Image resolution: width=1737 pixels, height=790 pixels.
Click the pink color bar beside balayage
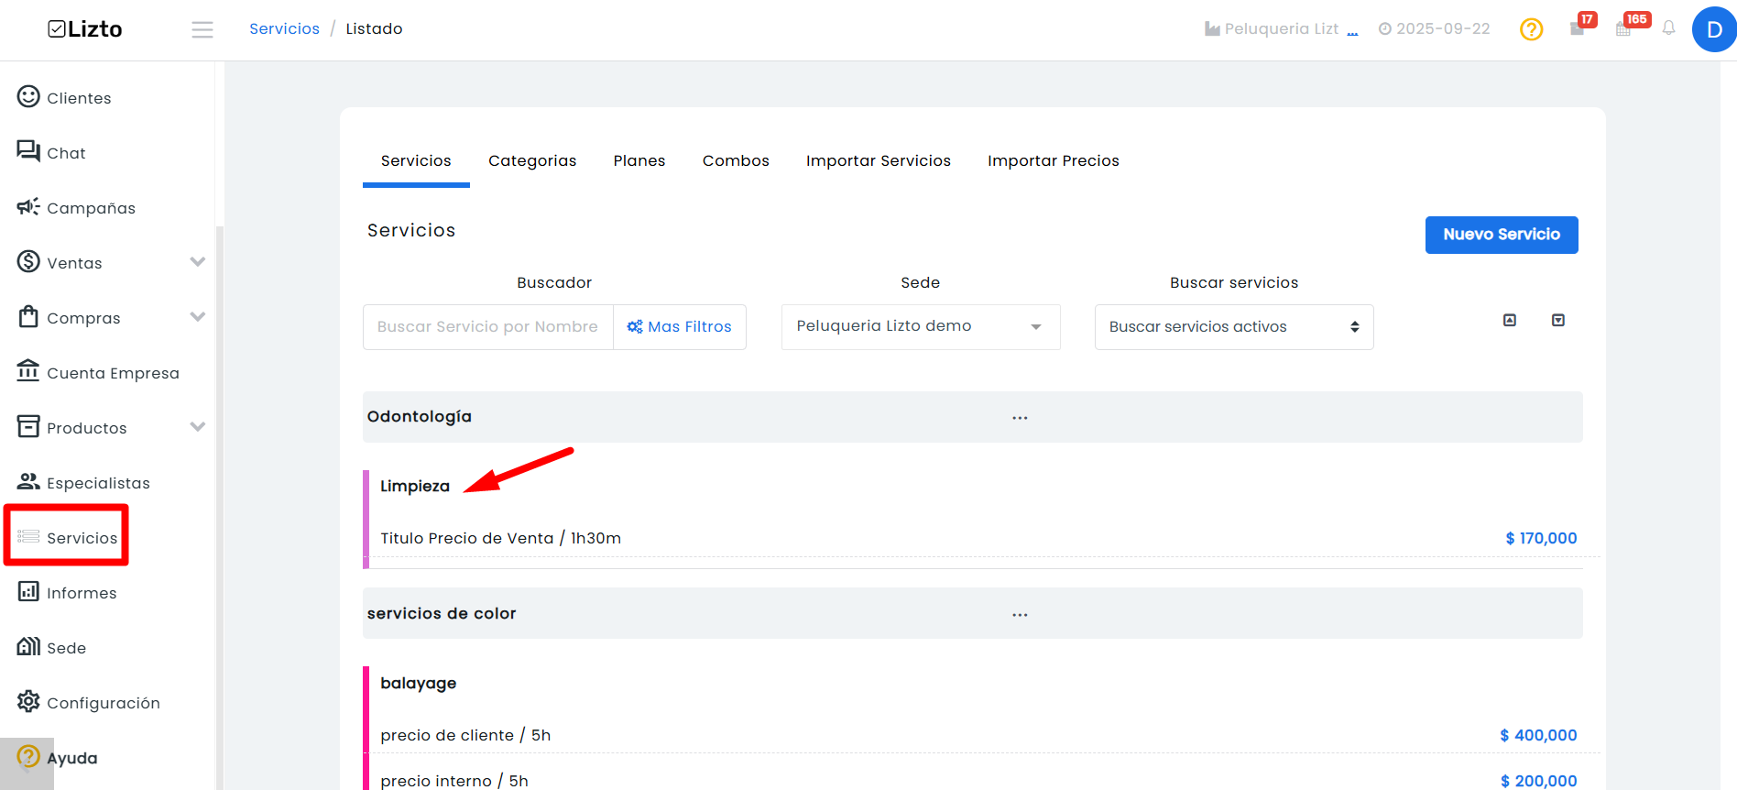[366, 728]
